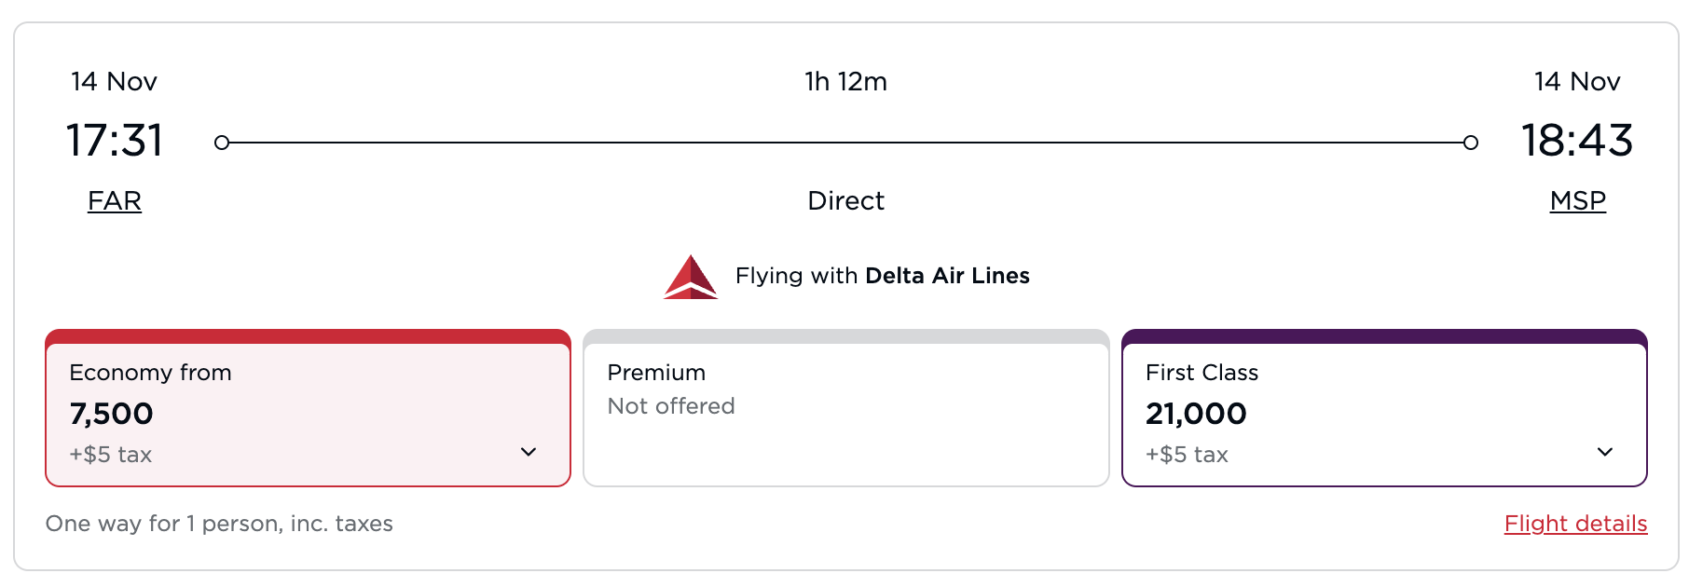Expand the Economy fare chevron
Image resolution: width=1689 pixels, height=587 pixels.
click(529, 451)
